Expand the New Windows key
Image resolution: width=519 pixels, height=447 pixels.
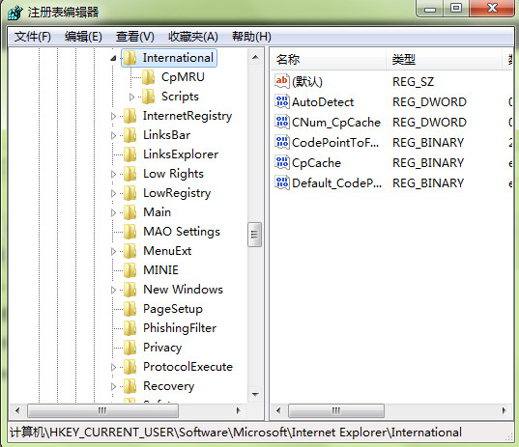[x=113, y=290]
